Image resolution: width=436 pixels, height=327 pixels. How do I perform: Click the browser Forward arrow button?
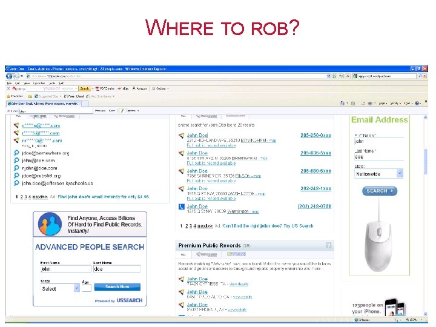pyautogui.click(x=16, y=76)
